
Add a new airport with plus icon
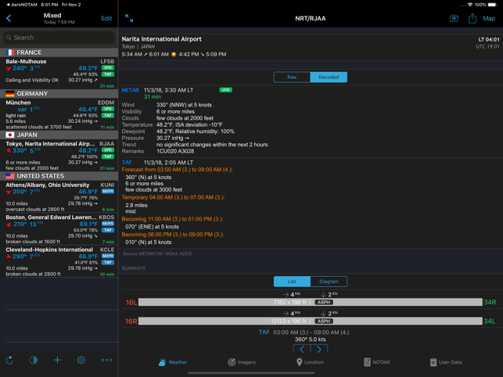click(x=57, y=360)
